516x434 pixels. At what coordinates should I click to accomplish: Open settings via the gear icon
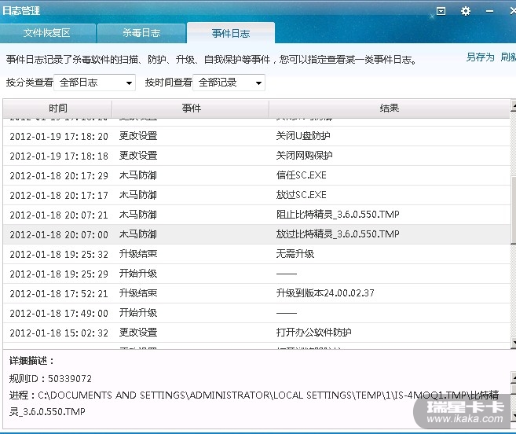465,11
